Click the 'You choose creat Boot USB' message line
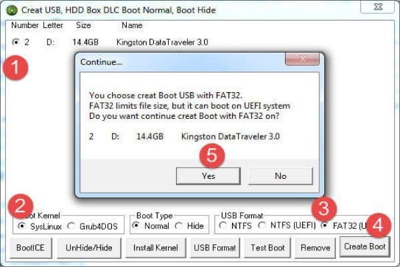The width and height of the screenshot is (400, 267). tap(165, 95)
